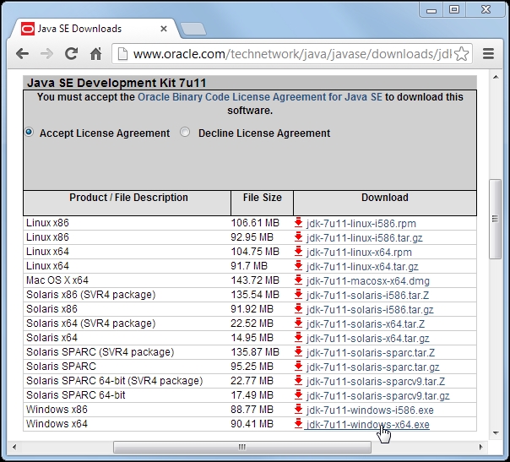The width and height of the screenshot is (510, 462).
Task: Open Oracle Binary Code License Agreement link
Action: 260,97
